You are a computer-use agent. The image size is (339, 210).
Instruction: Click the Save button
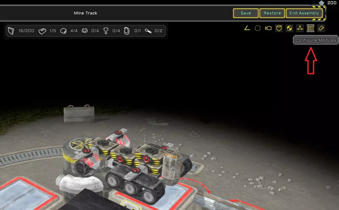(246, 13)
